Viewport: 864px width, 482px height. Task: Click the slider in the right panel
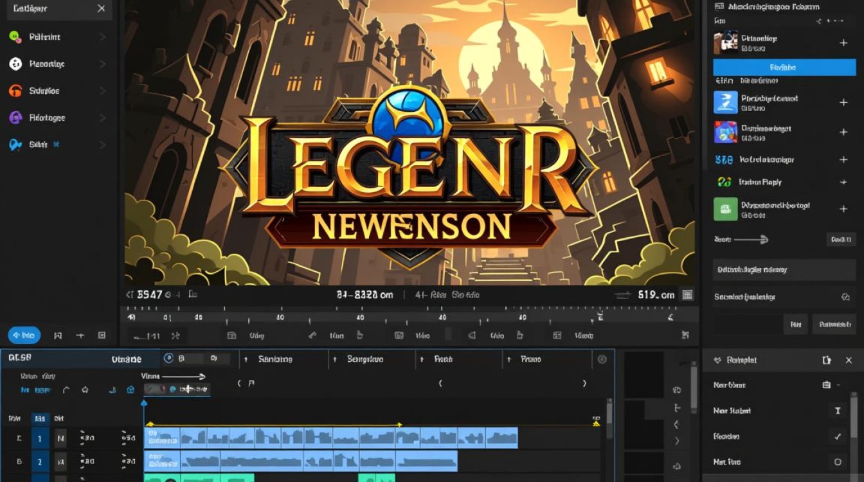[750, 239]
